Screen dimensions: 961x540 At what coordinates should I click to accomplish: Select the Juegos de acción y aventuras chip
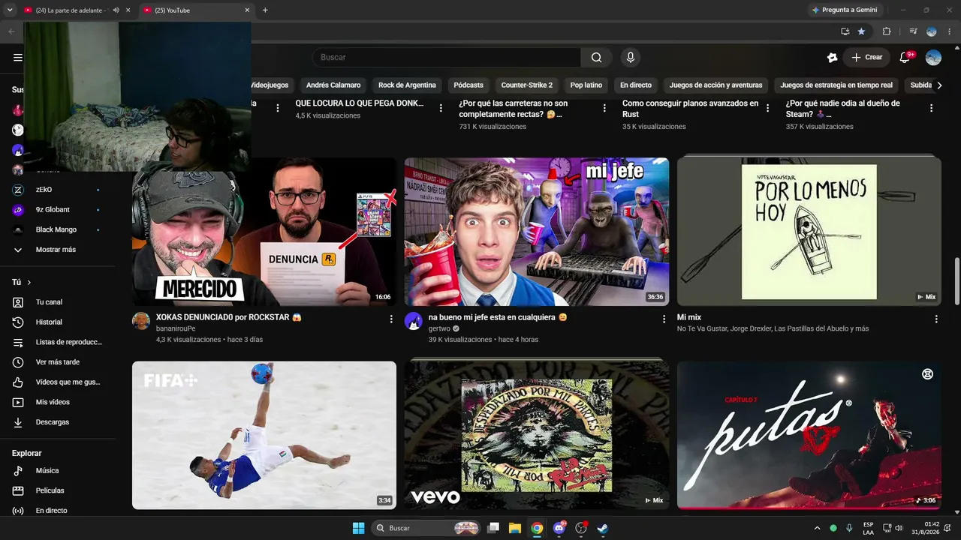[715, 85]
